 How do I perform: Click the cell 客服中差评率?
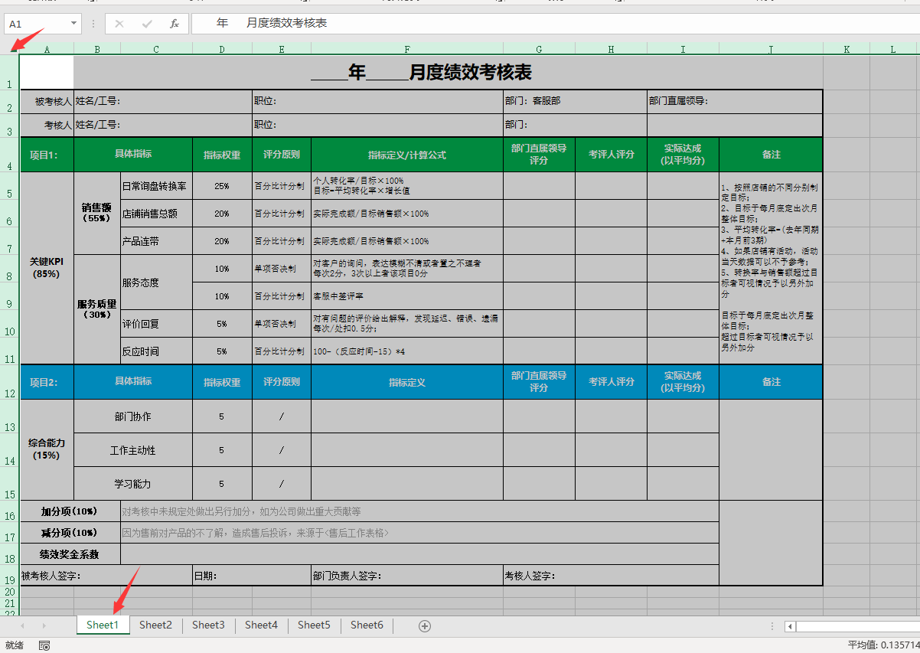407,296
